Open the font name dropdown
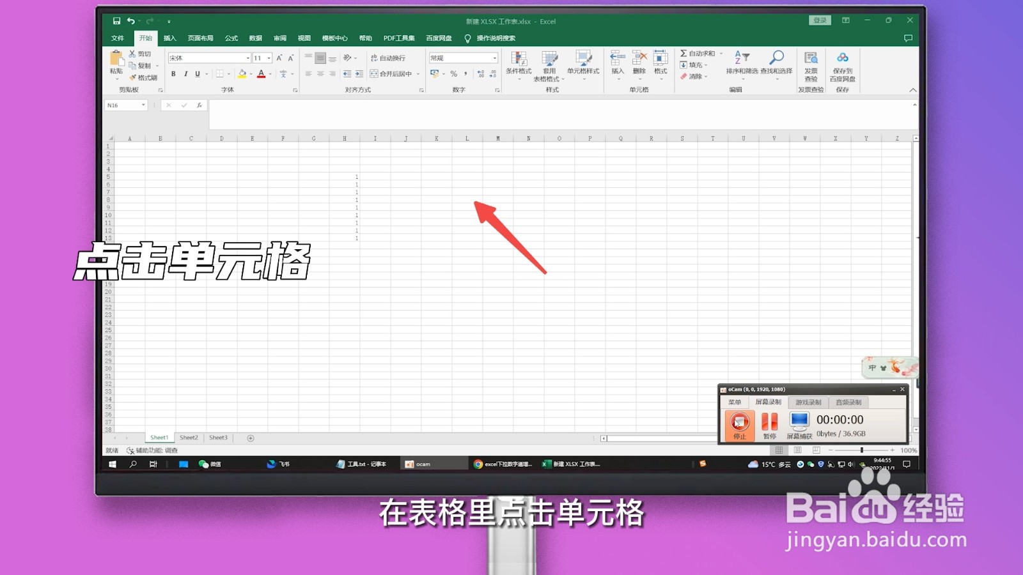Viewport: 1023px width, 575px height. pyautogui.click(x=247, y=57)
